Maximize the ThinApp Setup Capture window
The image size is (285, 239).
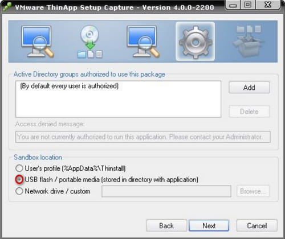click(x=247, y=5)
